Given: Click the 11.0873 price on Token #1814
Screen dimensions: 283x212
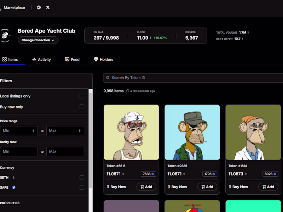Looking at the screenshot, I should pyautogui.click(x=236, y=174).
